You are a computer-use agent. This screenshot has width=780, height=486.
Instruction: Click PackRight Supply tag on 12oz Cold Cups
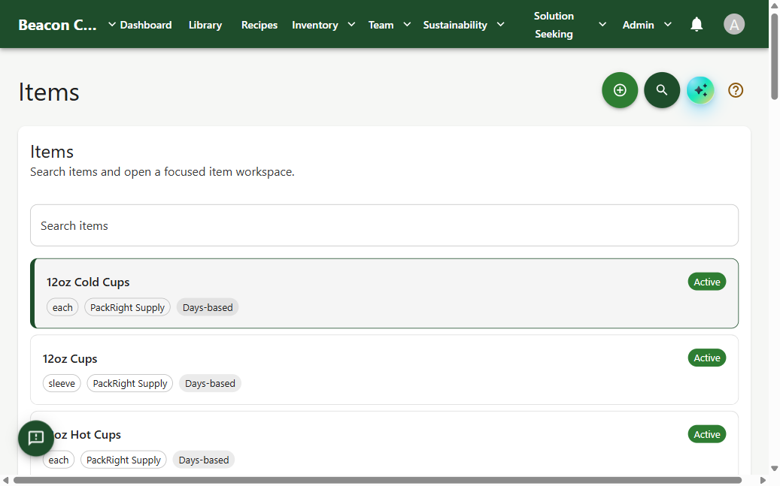click(x=127, y=308)
